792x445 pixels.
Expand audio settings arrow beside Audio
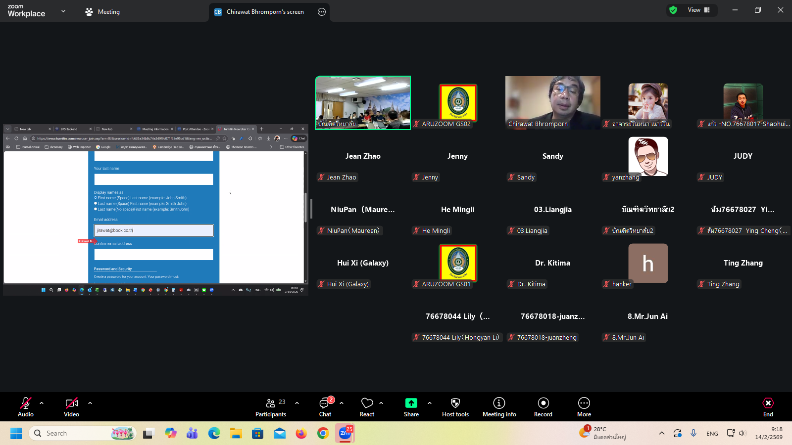coord(42,403)
